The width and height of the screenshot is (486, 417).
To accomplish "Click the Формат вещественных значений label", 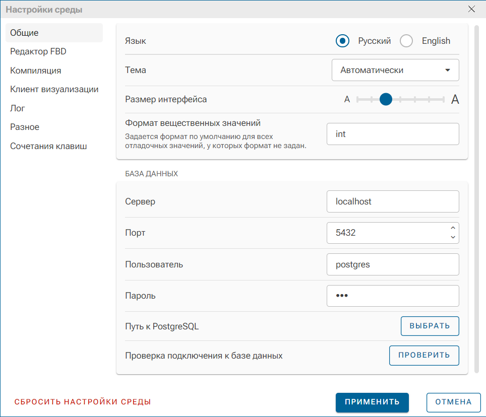I will (193, 123).
